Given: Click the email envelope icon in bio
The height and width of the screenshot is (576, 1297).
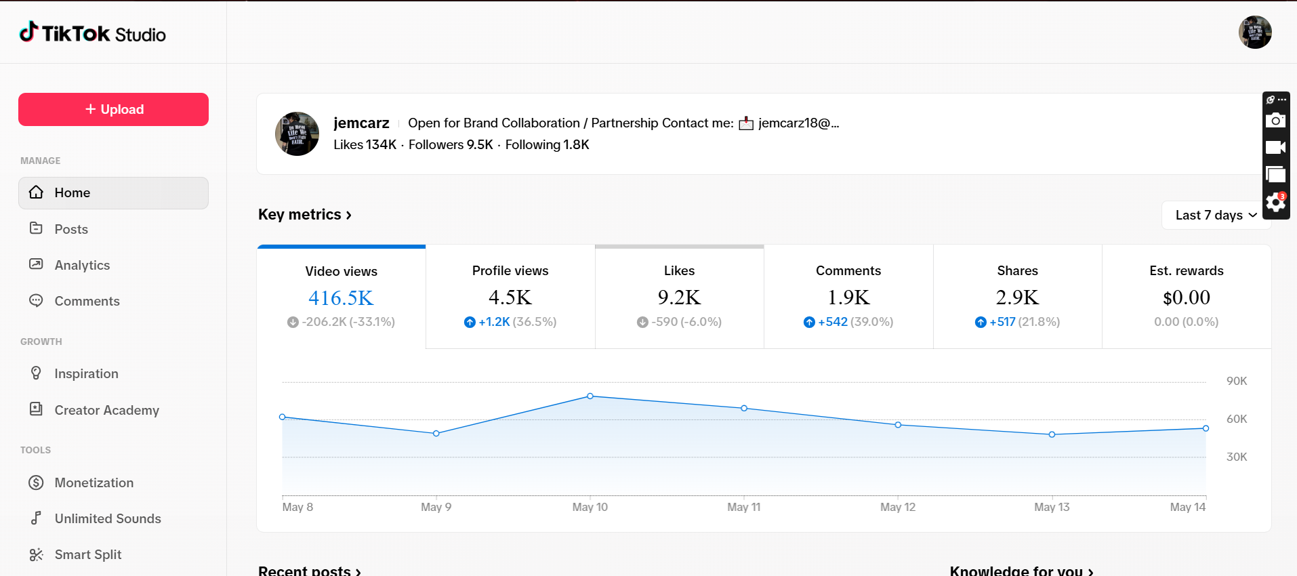Looking at the screenshot, I should 746,123.
